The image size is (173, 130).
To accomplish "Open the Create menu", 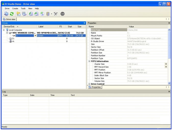I will click(15, 8).
